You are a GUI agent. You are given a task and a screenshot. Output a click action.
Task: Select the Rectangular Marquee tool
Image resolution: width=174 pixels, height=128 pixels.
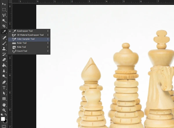click(x=4, y=10)
